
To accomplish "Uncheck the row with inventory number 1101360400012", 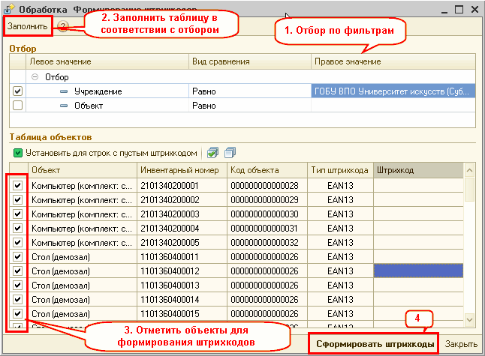I will click(x=17, y=271).
